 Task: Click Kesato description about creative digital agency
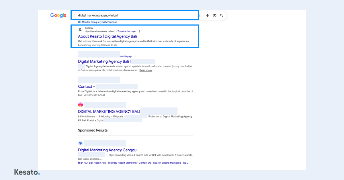click(134, 43)
